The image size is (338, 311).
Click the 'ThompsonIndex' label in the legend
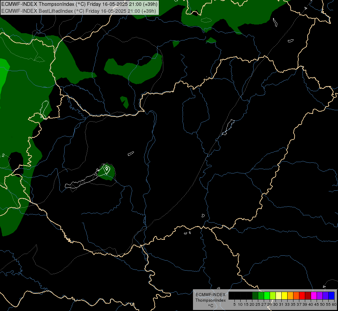(210, 300)
